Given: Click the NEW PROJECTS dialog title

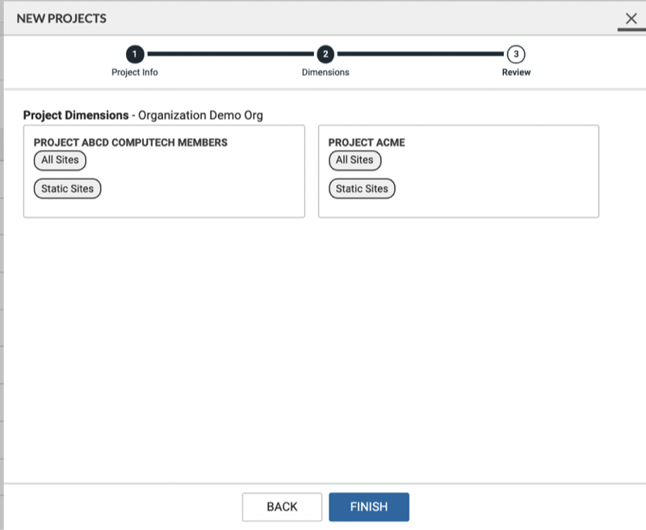Looking at the screenshot, I should click(x=61, y=18).
